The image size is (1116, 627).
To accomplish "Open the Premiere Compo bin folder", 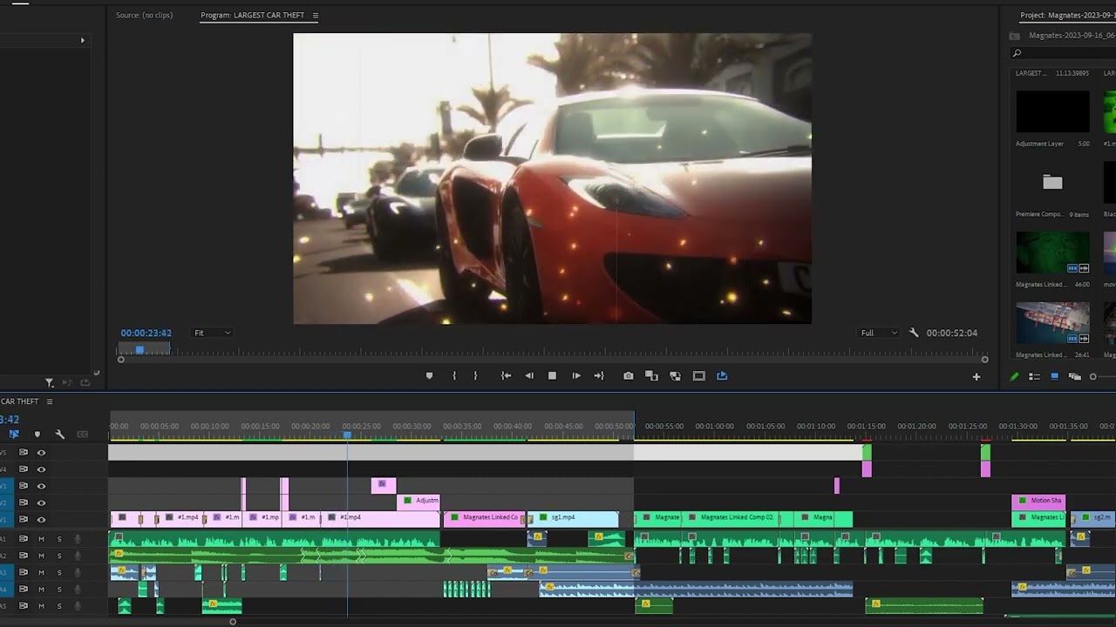I will pyautogui.click(x=1052, y=182).
